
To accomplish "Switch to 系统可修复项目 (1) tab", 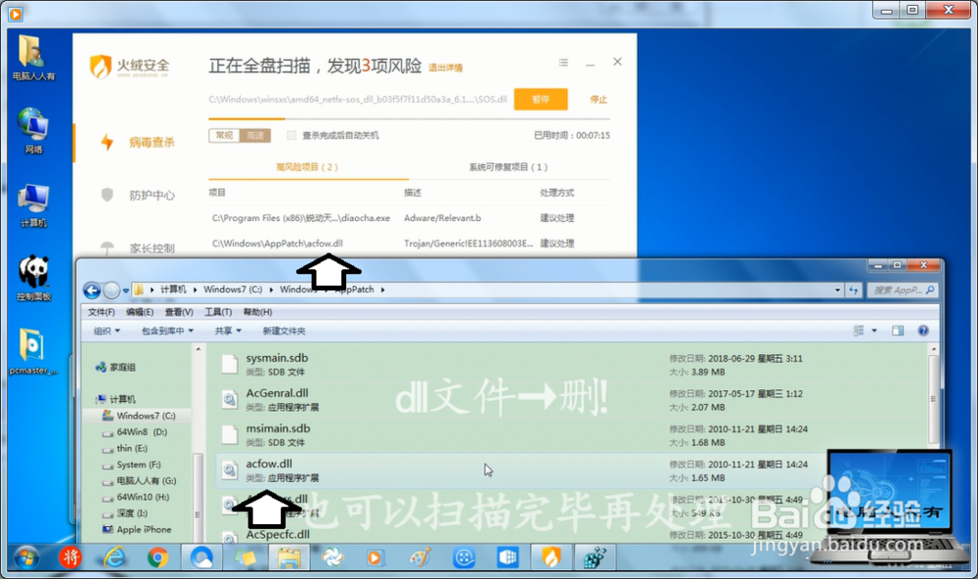I will point(509,167).
